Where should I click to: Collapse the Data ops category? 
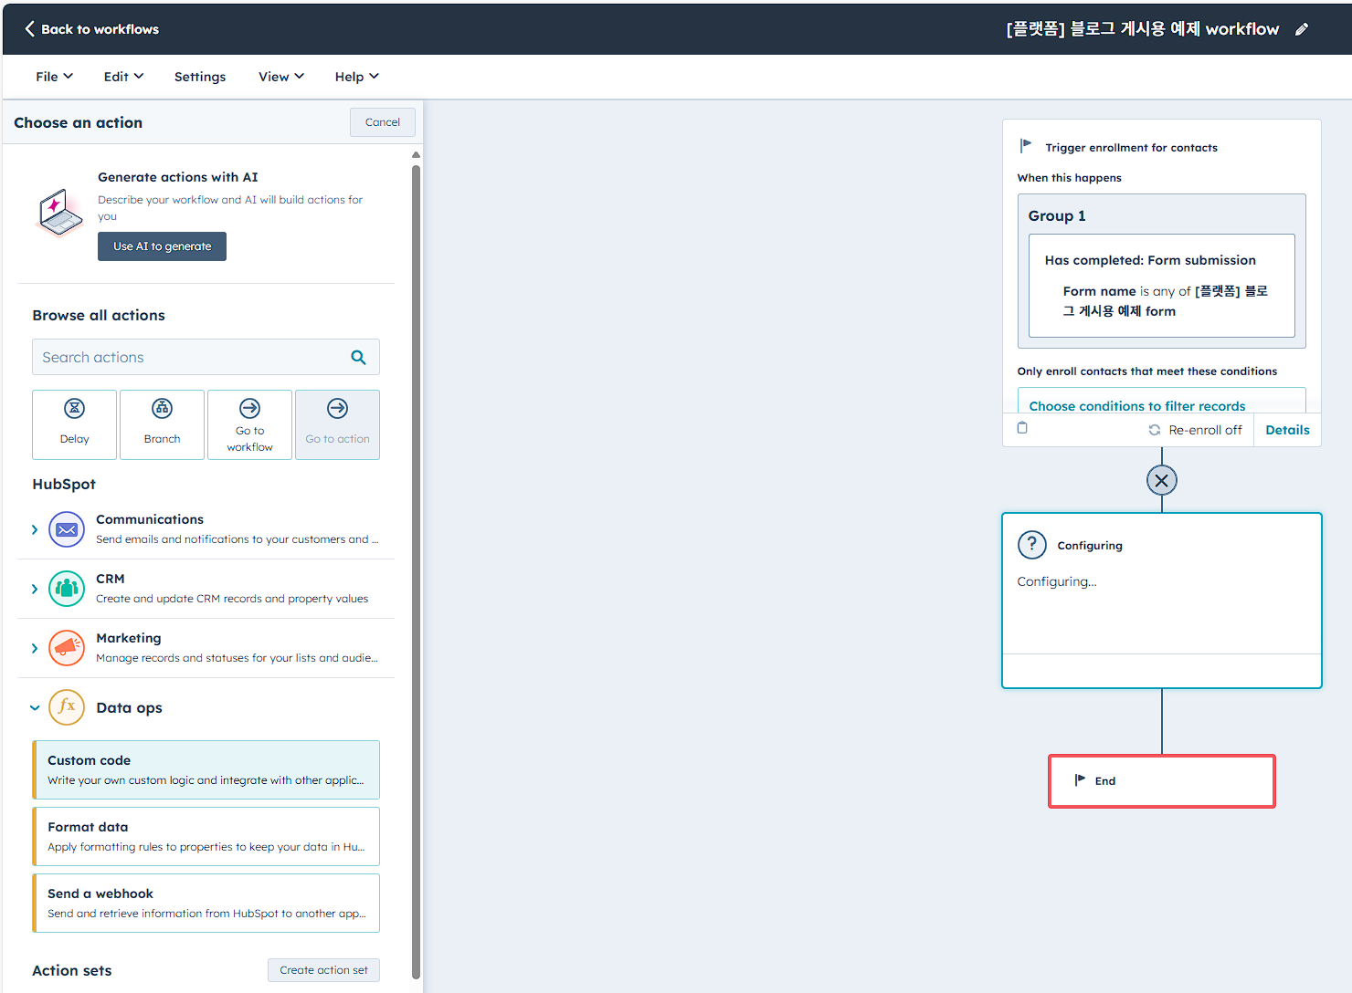[x=35, y=707]
